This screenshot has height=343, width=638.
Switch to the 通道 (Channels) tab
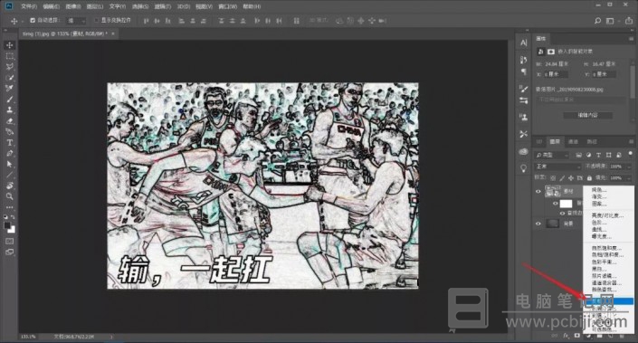[x=573, y=141]
